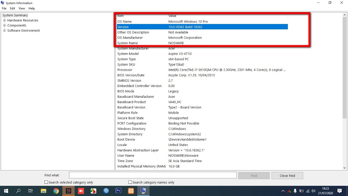Launch Google Chrome from the taskbar
The height and width of the screenshot is (196, 348).
pos(56,191)
